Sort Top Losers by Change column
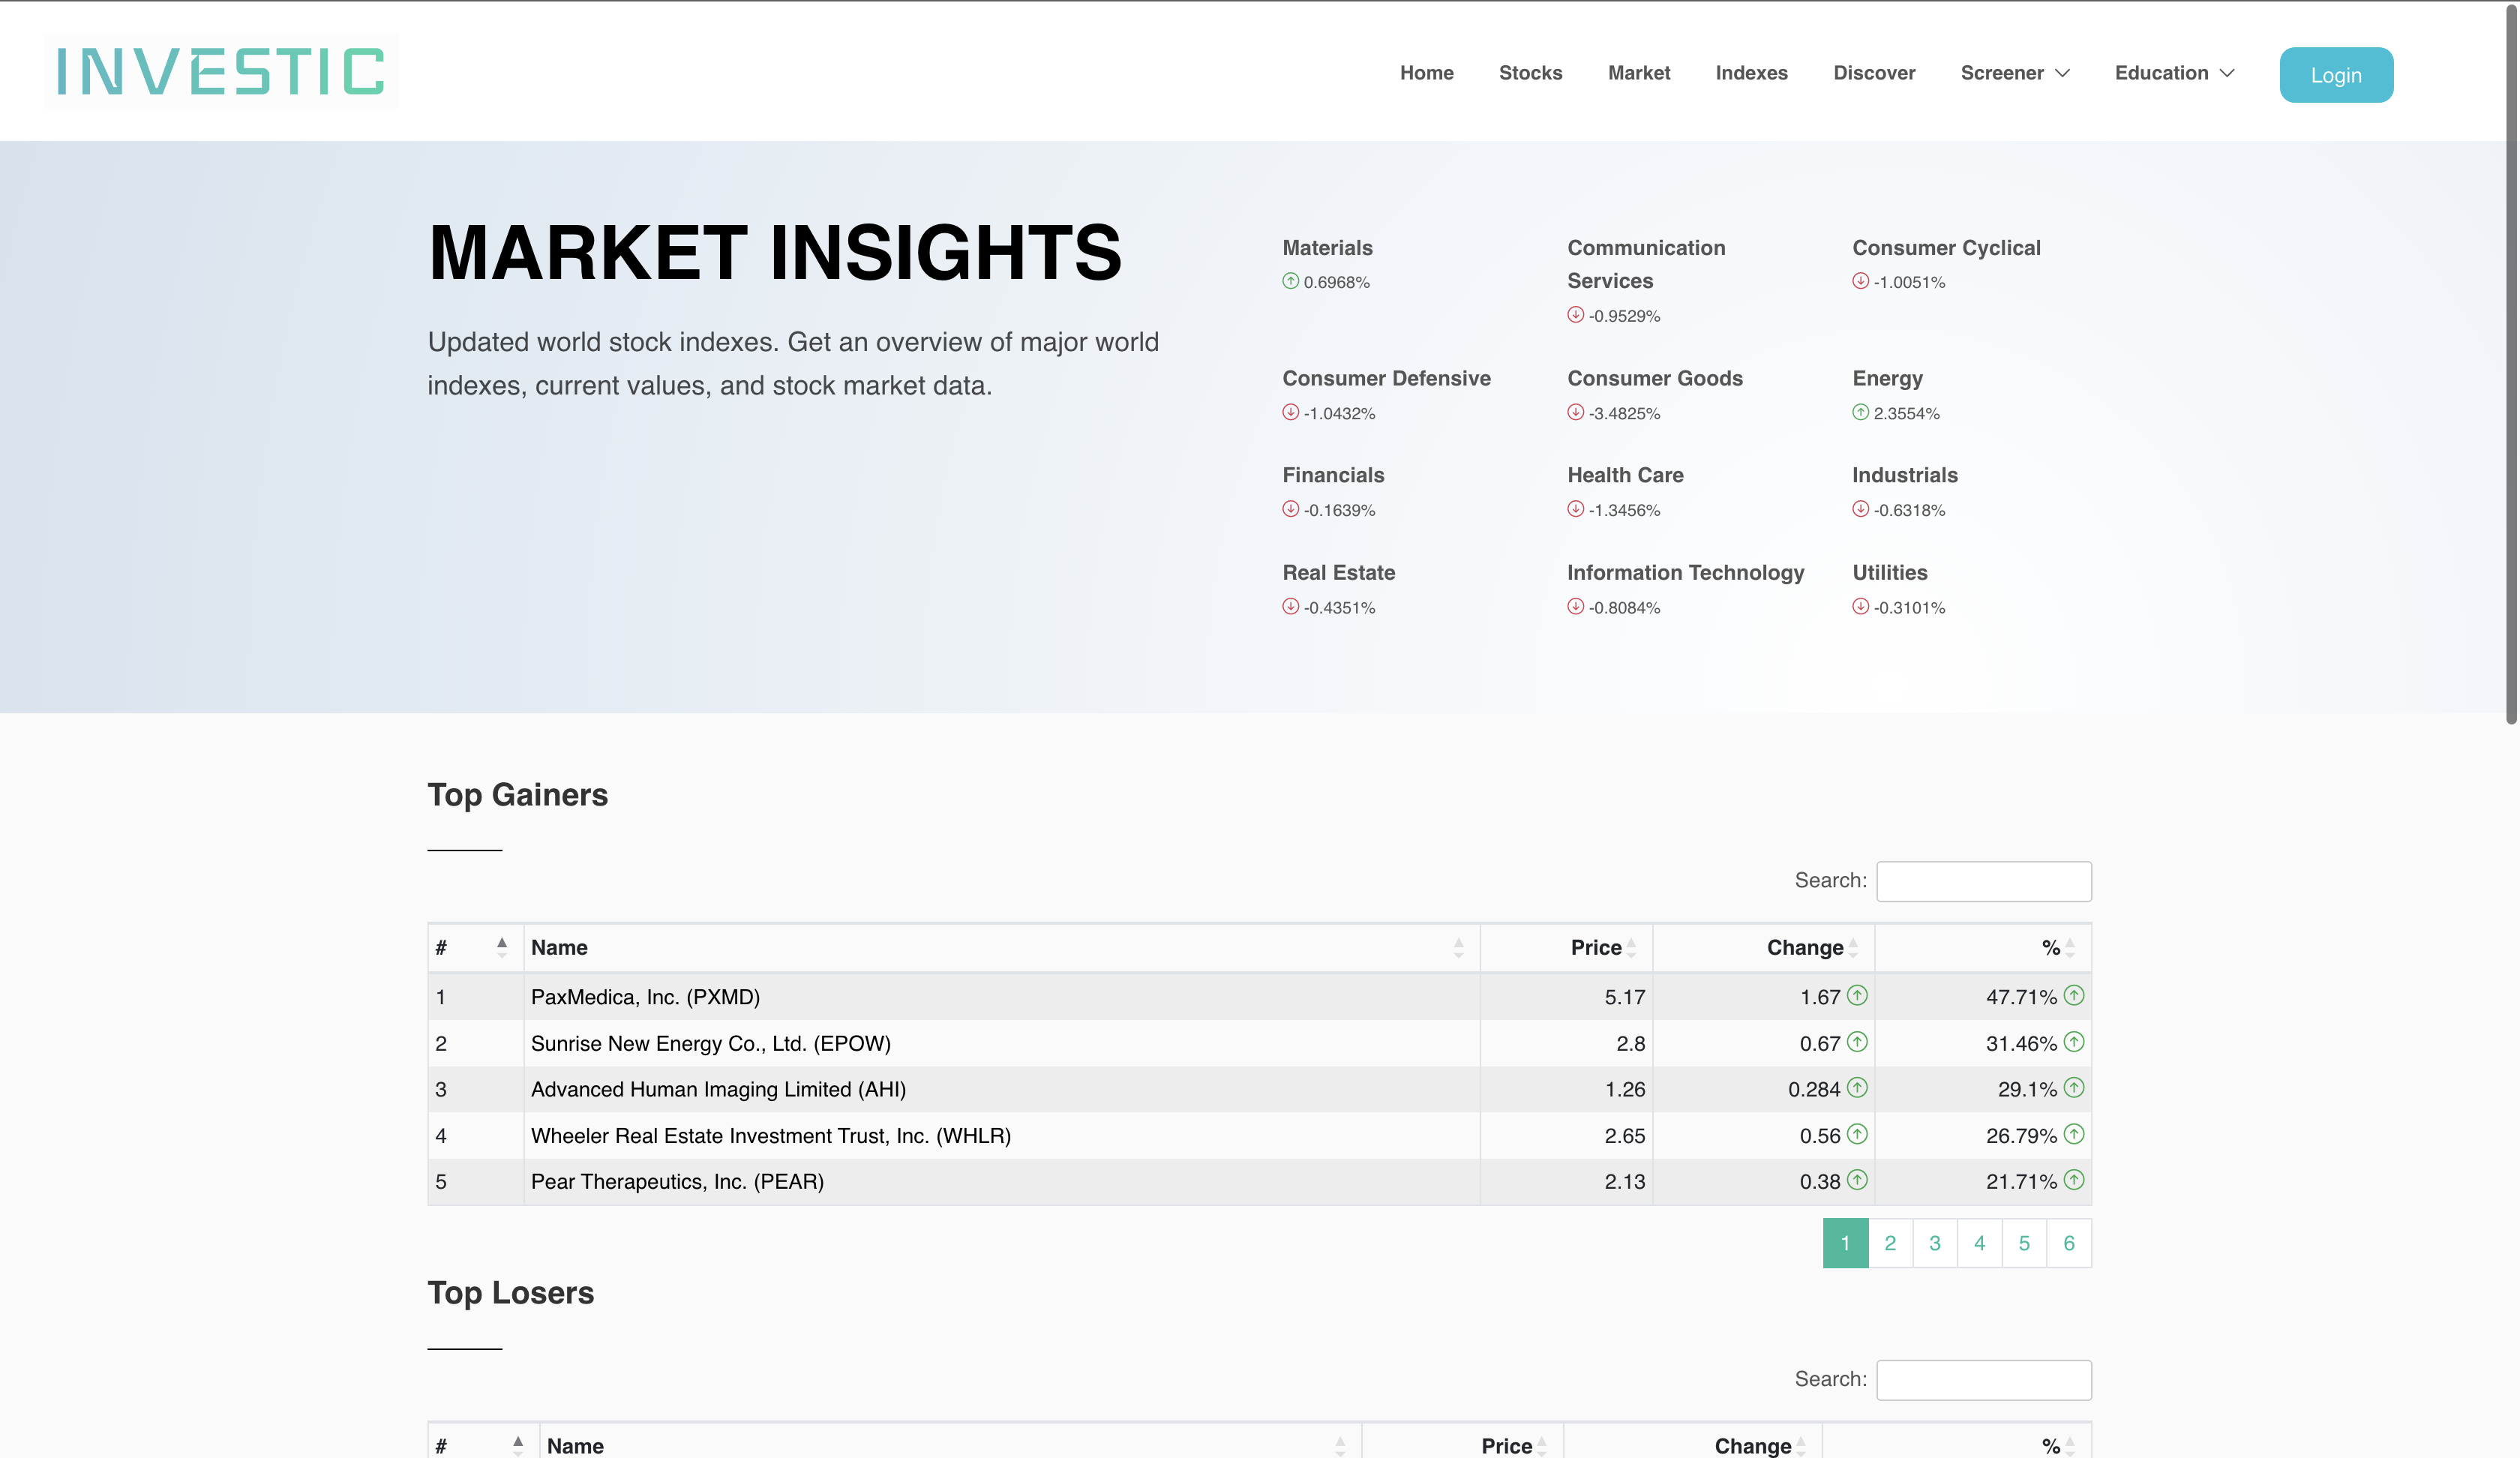2520x1458 pixels. [1693, 1442]
